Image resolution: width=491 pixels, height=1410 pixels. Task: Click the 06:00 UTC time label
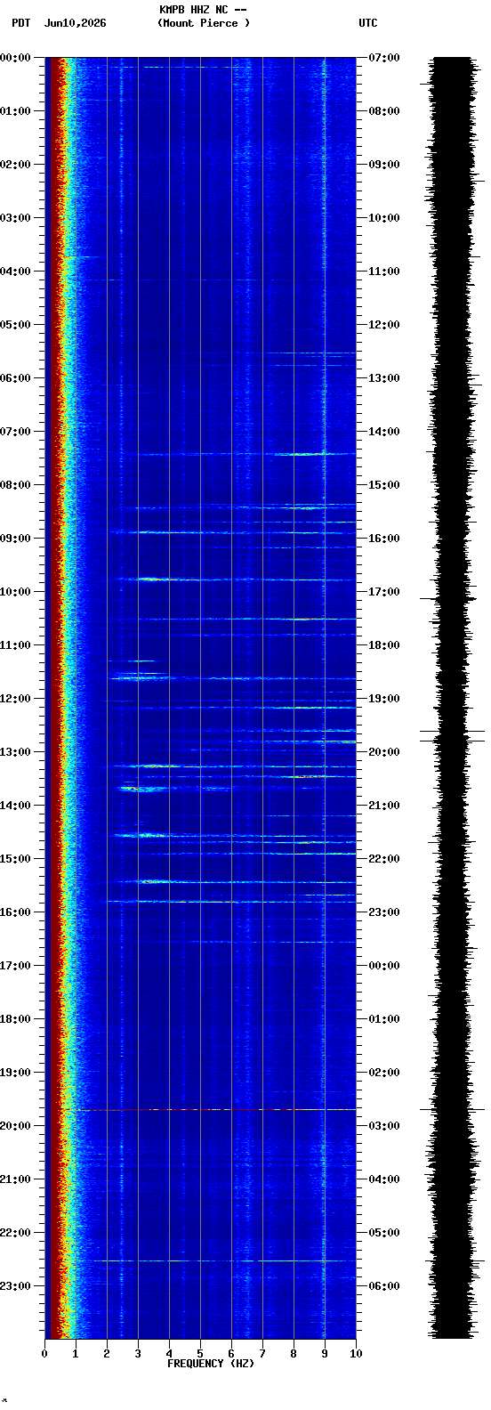(x=384, y=1286)
